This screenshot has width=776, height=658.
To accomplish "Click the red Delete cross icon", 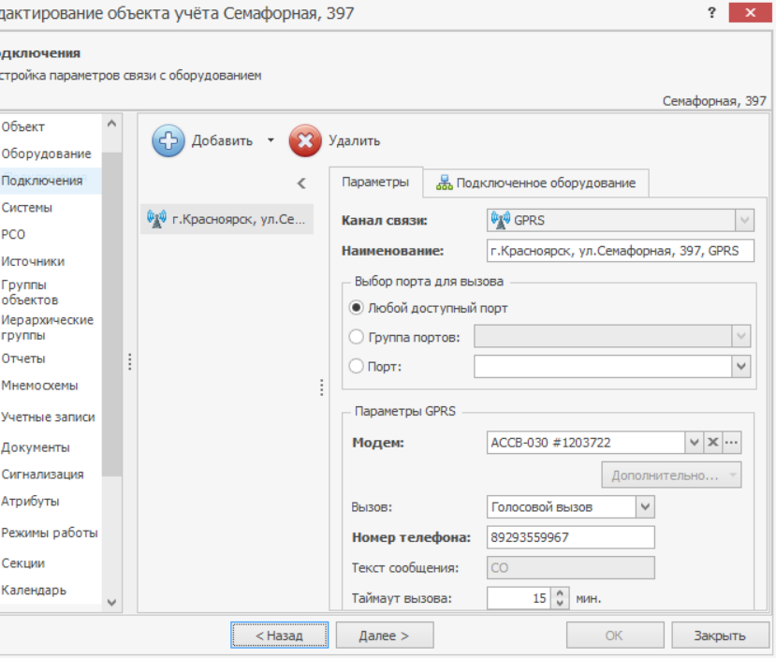I will click(x=304, y=141).
